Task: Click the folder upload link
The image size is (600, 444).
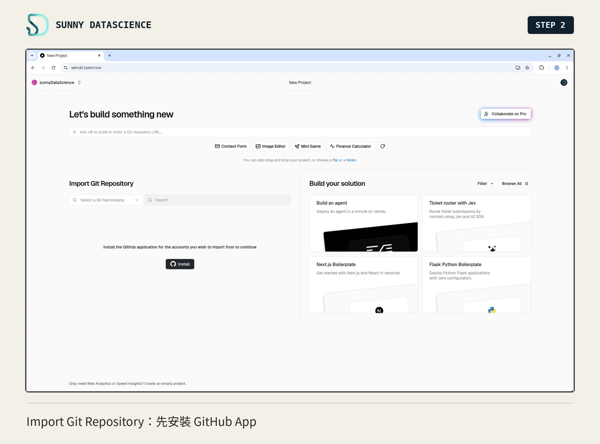Action: pyautogui.click(x=351, y=160)
